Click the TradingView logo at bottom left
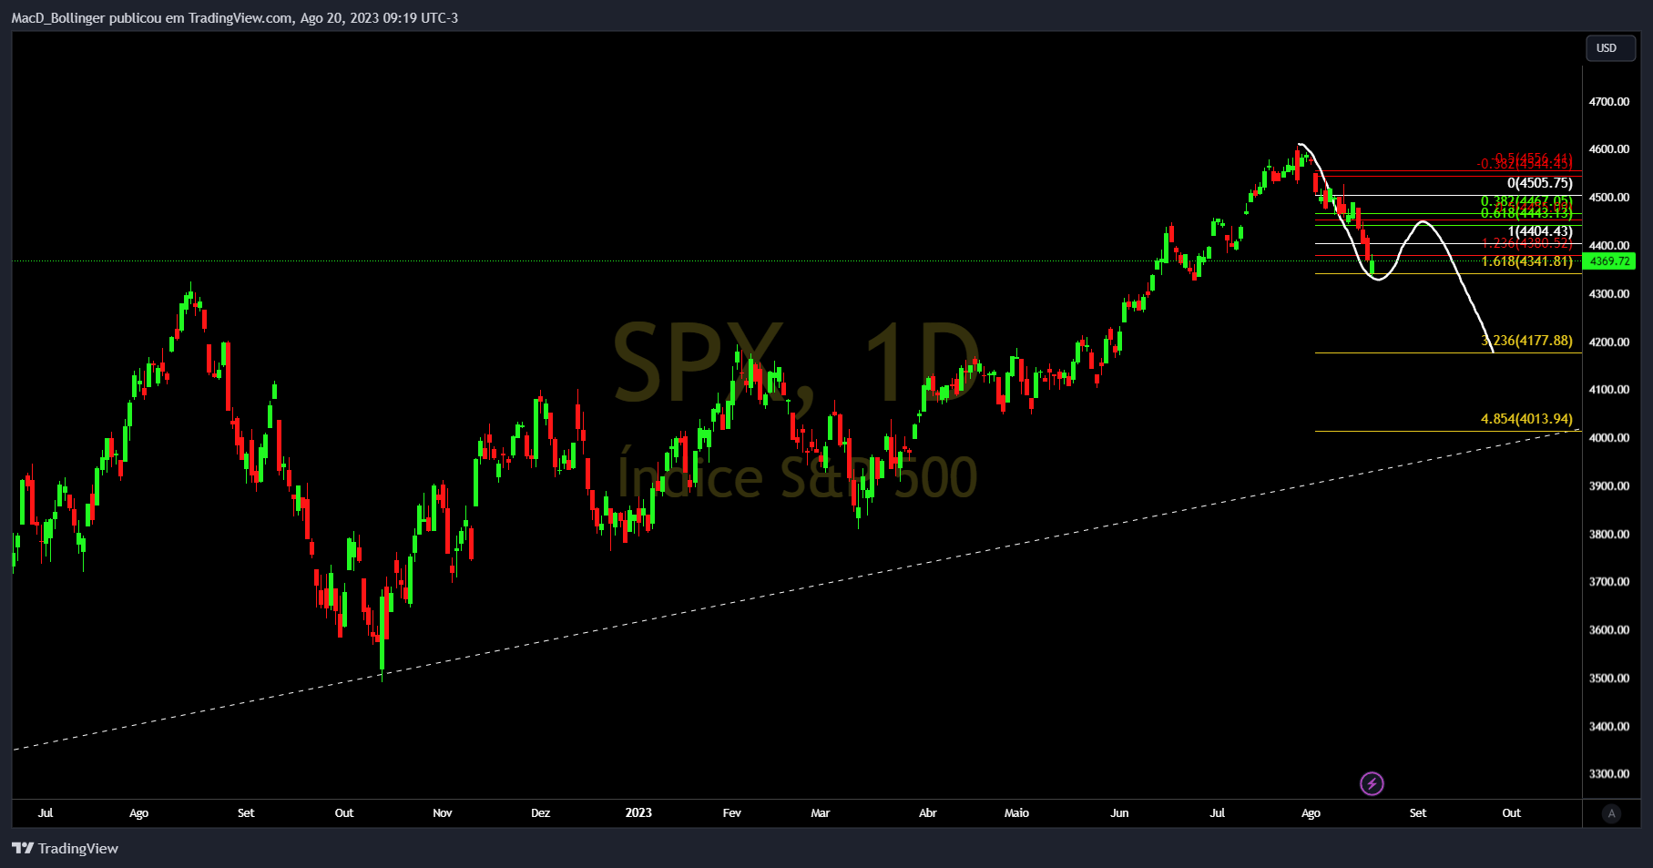The image size is (1653, 868). click(65, 849)
